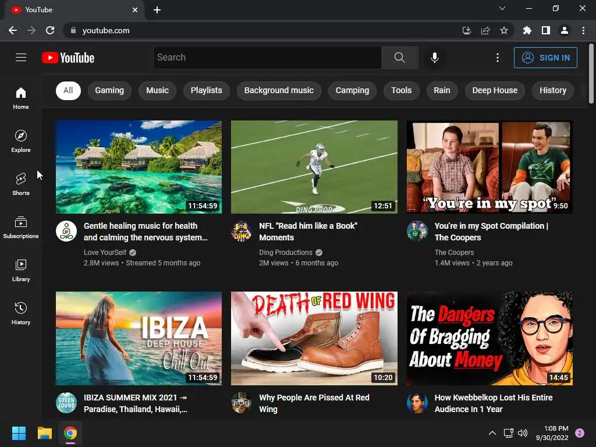Play NFL football player thumbnail
The width and height of the screenshot is (596, 447).
pyautogui.click(x=314, y=167)
